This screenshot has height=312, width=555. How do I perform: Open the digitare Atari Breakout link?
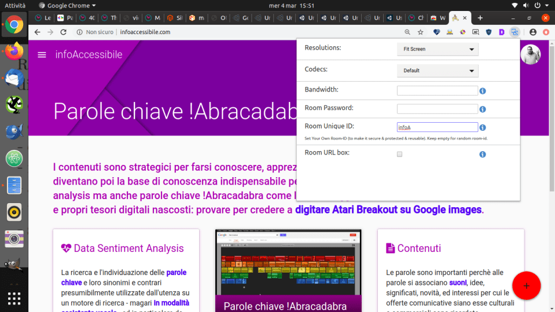[388, 210]
